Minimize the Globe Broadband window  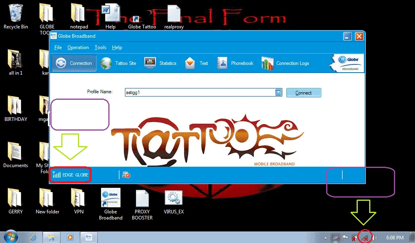click(x=347, y=36)
